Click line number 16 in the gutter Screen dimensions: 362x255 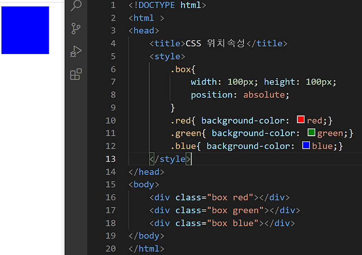(x=111, y=198)
